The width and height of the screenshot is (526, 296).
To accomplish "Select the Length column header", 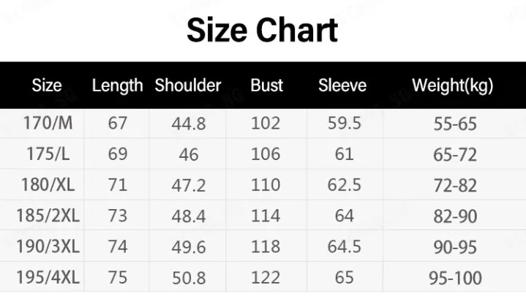I will (x=117, y=86).
